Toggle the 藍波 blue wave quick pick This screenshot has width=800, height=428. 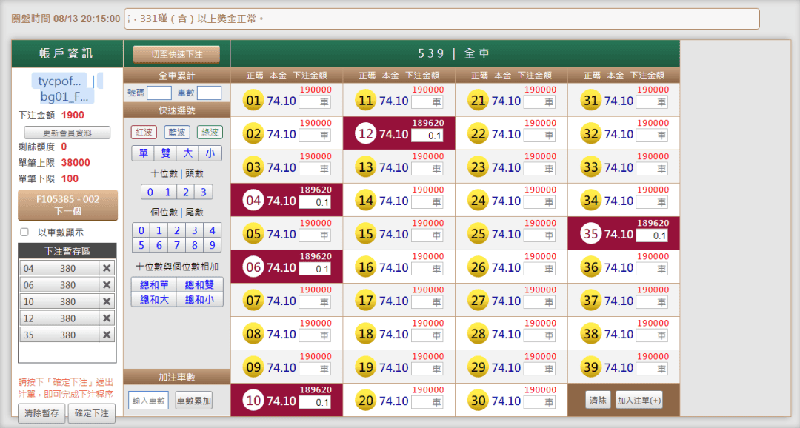pos(177,133)
